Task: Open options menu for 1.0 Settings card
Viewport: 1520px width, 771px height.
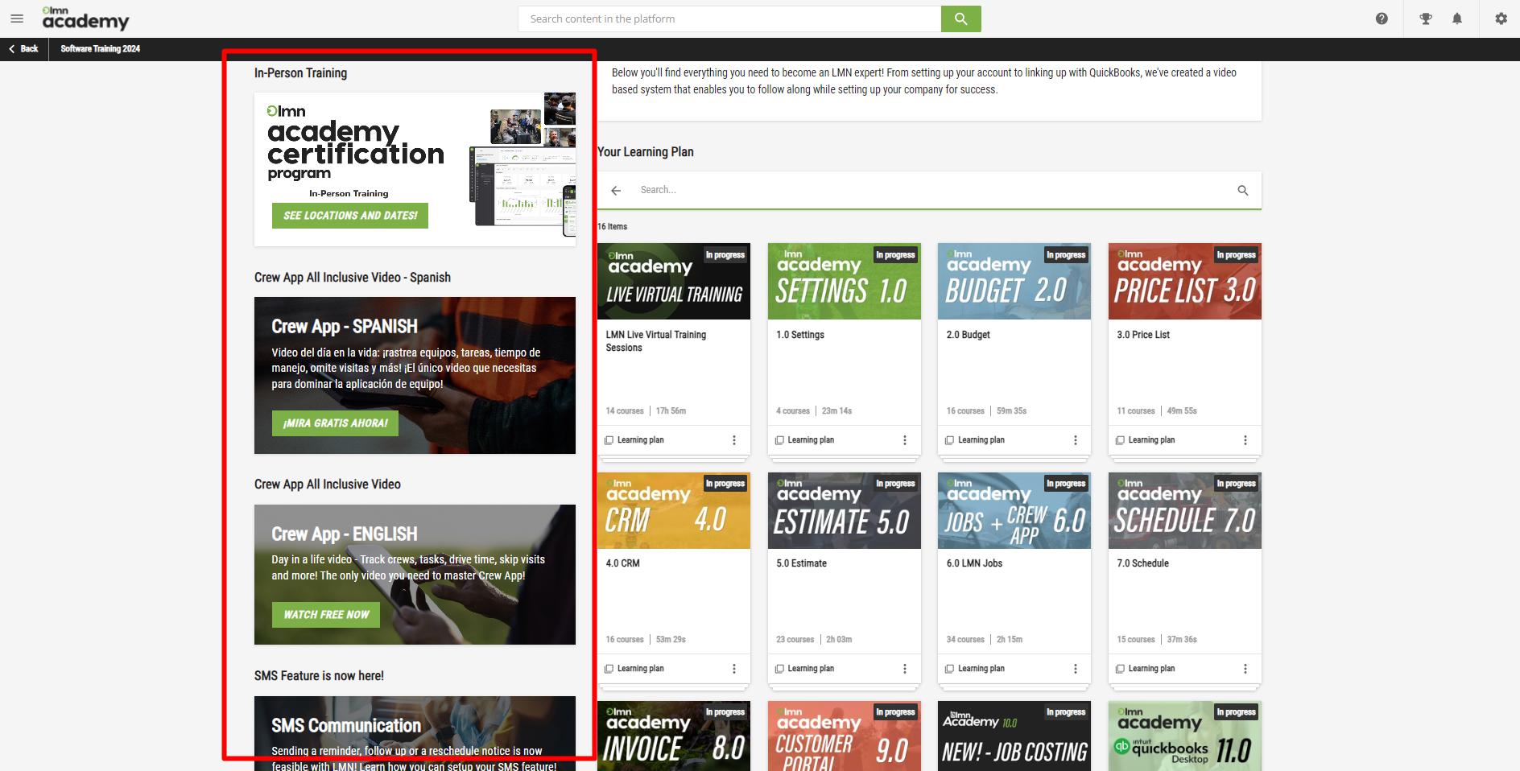Action: pyautogui.click(x=904, y=440)
